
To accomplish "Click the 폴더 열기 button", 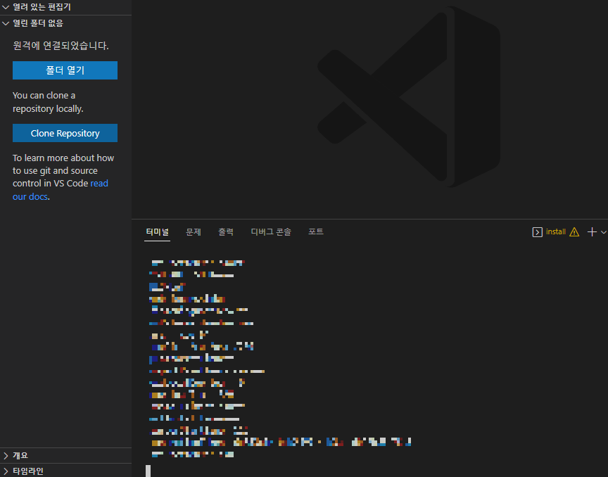I will [65, 70].
